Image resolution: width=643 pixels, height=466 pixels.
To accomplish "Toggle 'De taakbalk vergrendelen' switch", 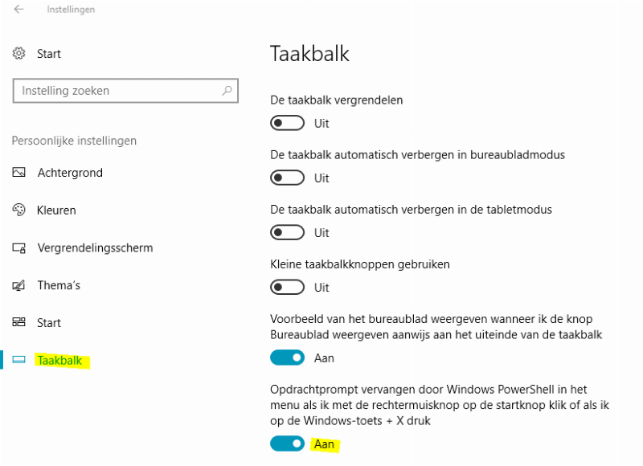I will (x=288, y=123).
